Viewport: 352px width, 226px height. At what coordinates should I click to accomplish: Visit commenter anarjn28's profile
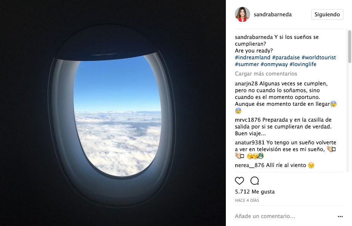246,84
